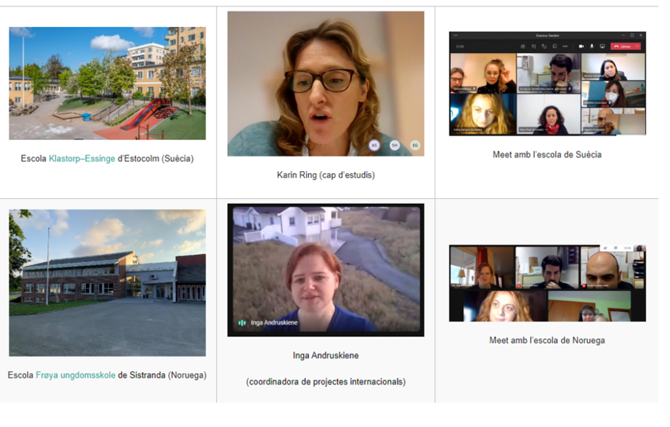This screenshot has height=427, width=670.
Task: Click the AS participant avatar badge
Action: tap(374, 145)
